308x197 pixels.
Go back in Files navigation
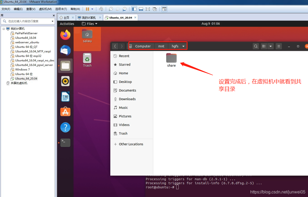coord(115,46)
